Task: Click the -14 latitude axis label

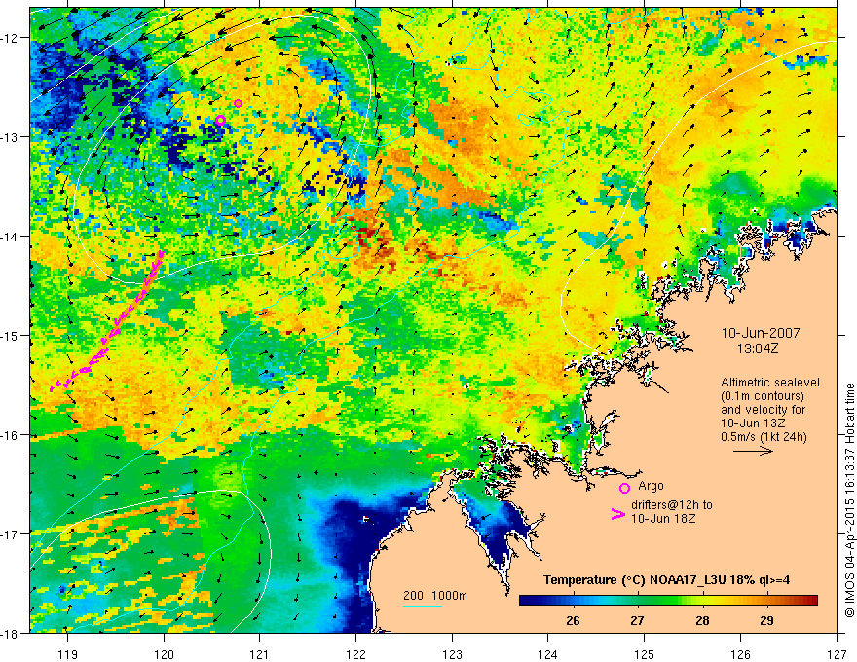Action: coord(11,236)
